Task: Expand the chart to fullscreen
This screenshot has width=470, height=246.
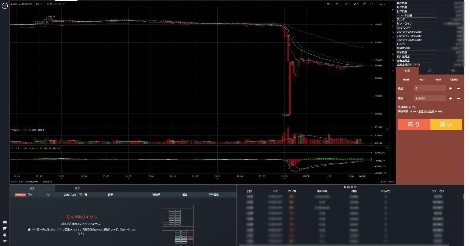Action: [372, 4]
